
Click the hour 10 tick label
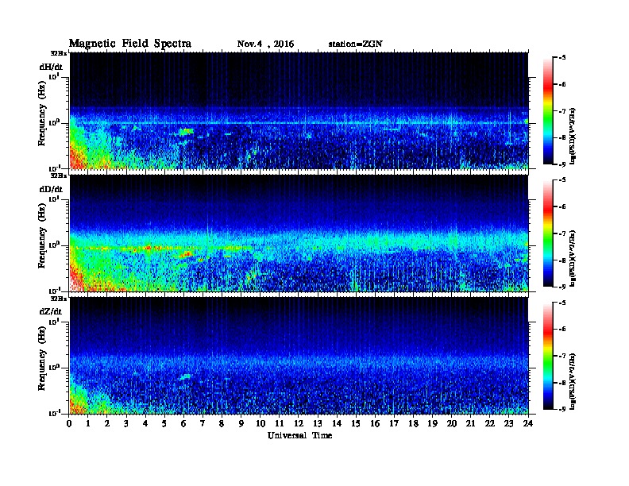point(260,423)
